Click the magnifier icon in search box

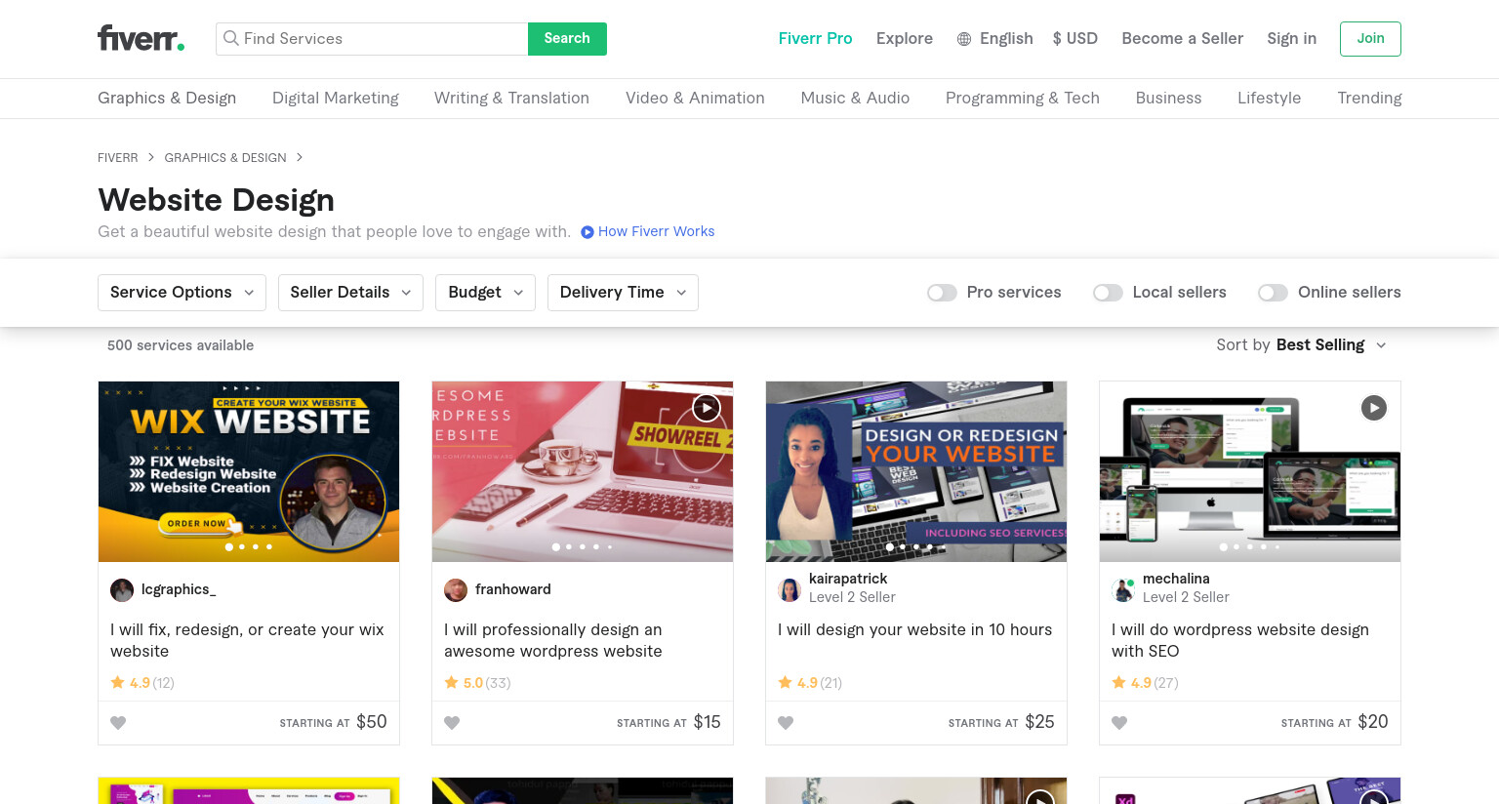(x=231, y=38)
